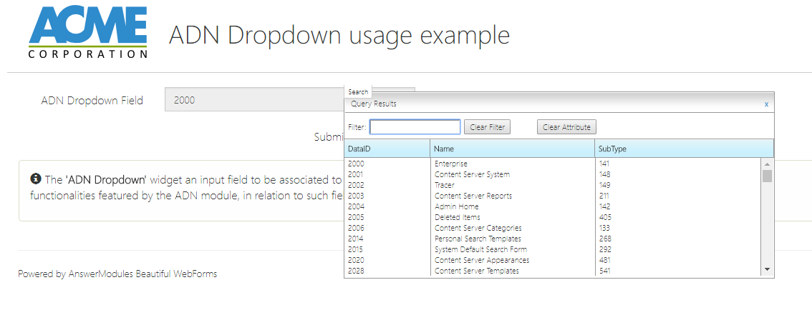The image size is (812, 315).
Task: Pick the Deleted Items row
Action: [x=457, y=217]
